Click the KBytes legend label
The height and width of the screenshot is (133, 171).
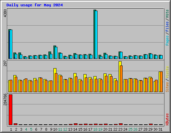click(x=167, y=119)
